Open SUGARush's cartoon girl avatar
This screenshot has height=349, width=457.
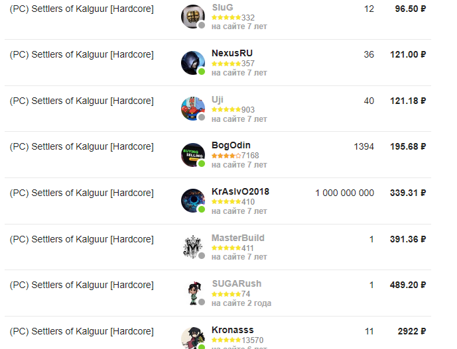[x=192, y=293]
